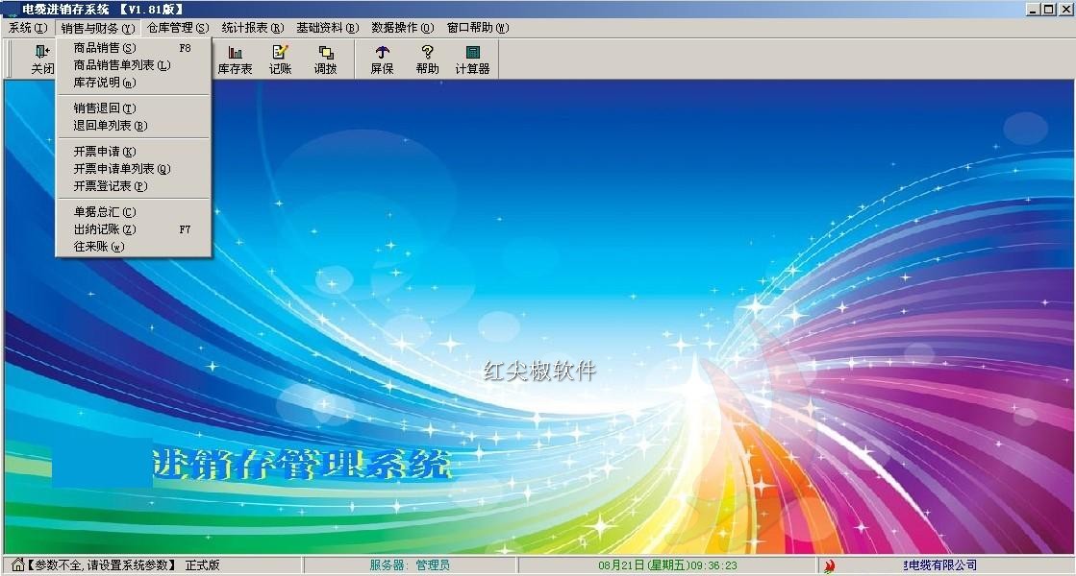Close the 销售与财务(Y) menu header
The width and height of the screenshot is (1076, 576).
[x=97, y=28]
